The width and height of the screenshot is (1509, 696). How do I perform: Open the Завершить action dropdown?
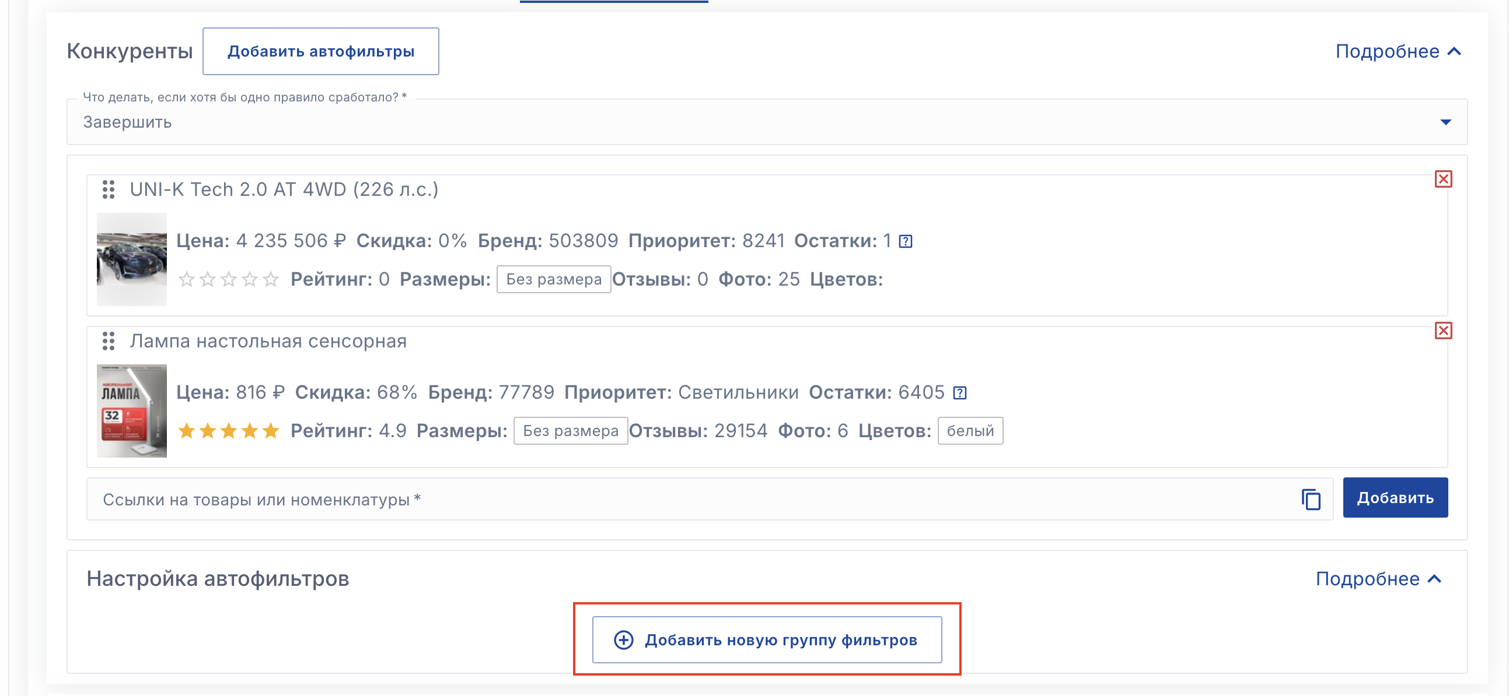coord(1445,122)
